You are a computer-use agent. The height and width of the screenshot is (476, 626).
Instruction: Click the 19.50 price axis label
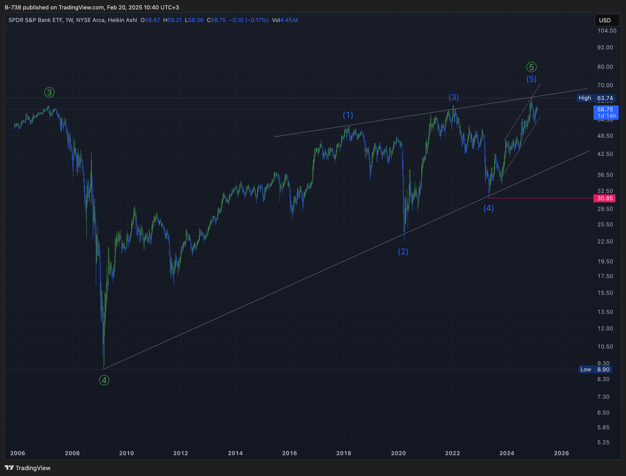click(x=605, y=261)
